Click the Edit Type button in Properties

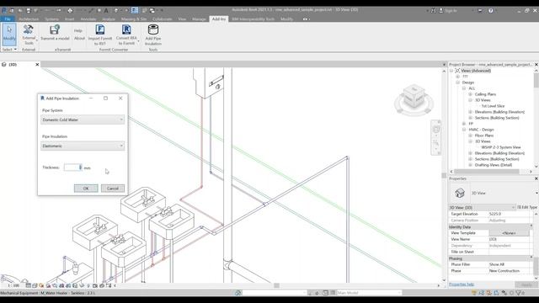(x=527, y=207)
